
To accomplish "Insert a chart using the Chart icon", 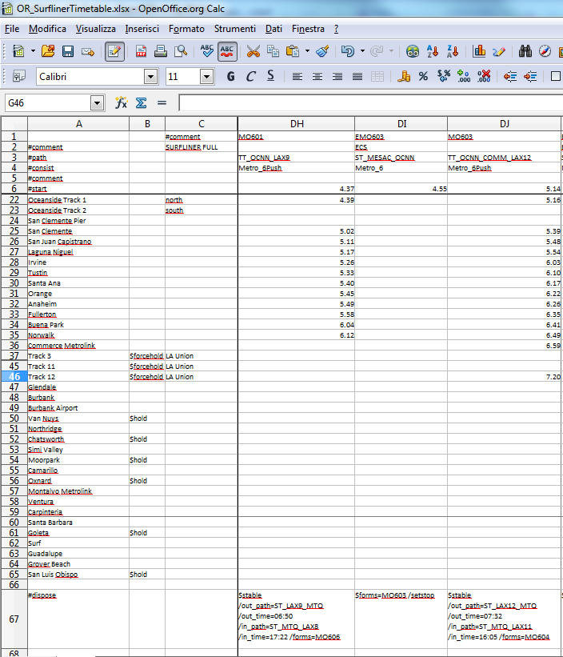I will point(480,51).
